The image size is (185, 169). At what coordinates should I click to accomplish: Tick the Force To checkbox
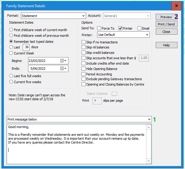click(99, 28)
